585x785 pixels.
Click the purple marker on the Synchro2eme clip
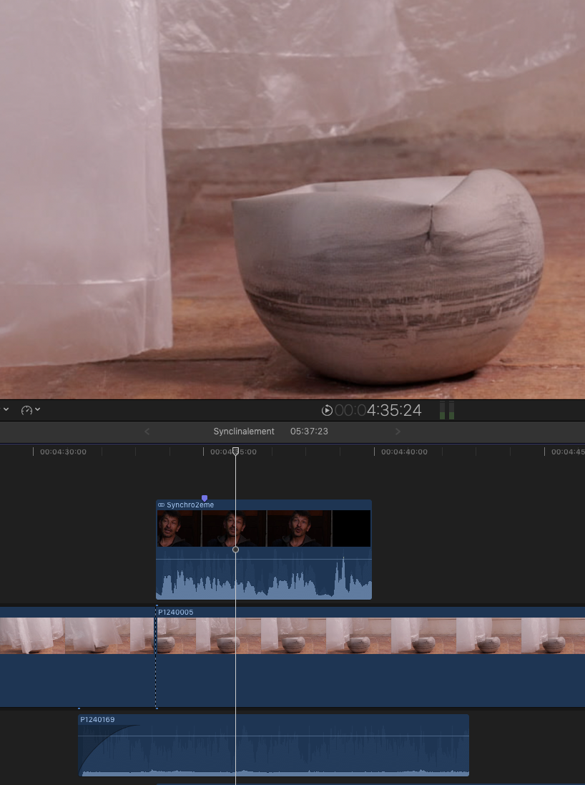pyautogui.click(x=205, y=498)
